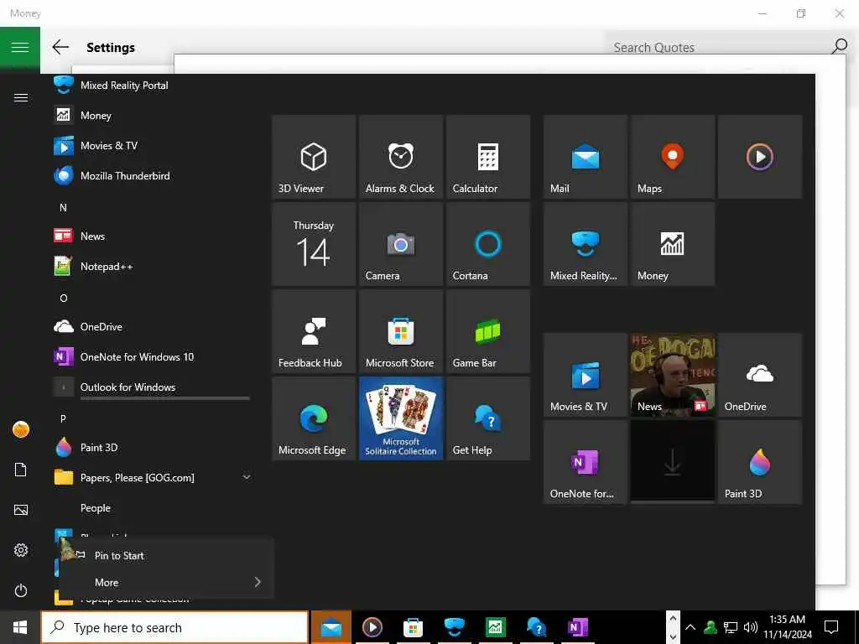Open Mail from the taskbar

coord(331,627)
